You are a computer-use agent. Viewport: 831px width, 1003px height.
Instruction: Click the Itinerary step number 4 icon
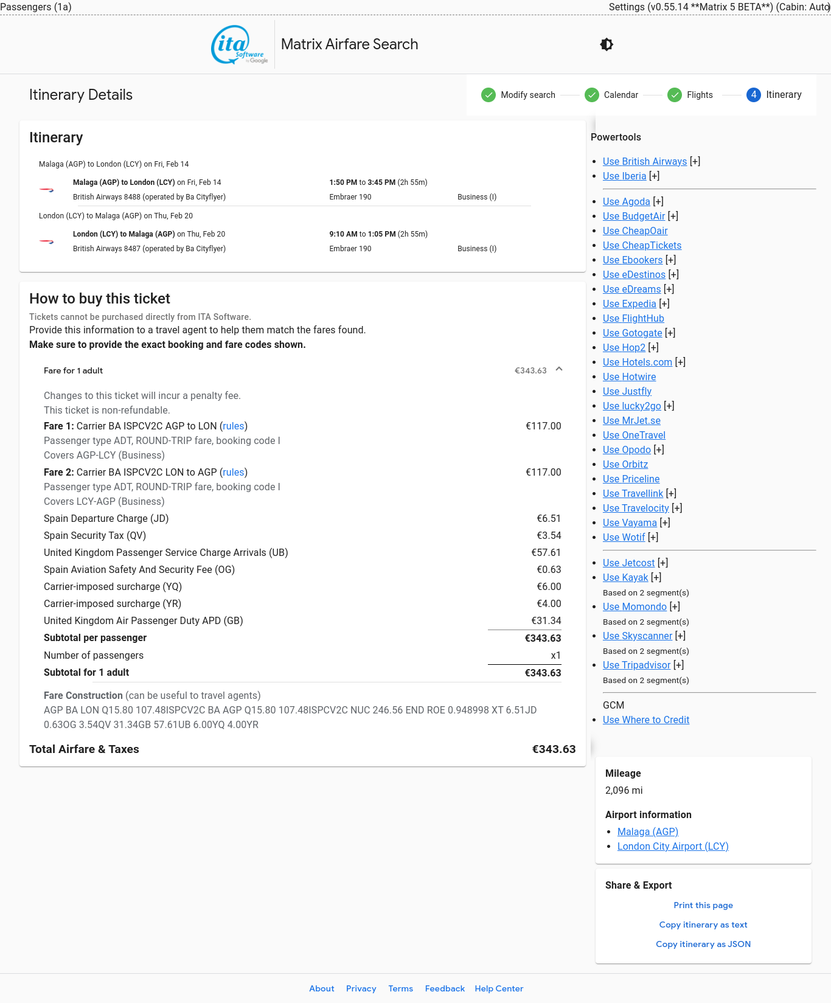pos(753,95)
